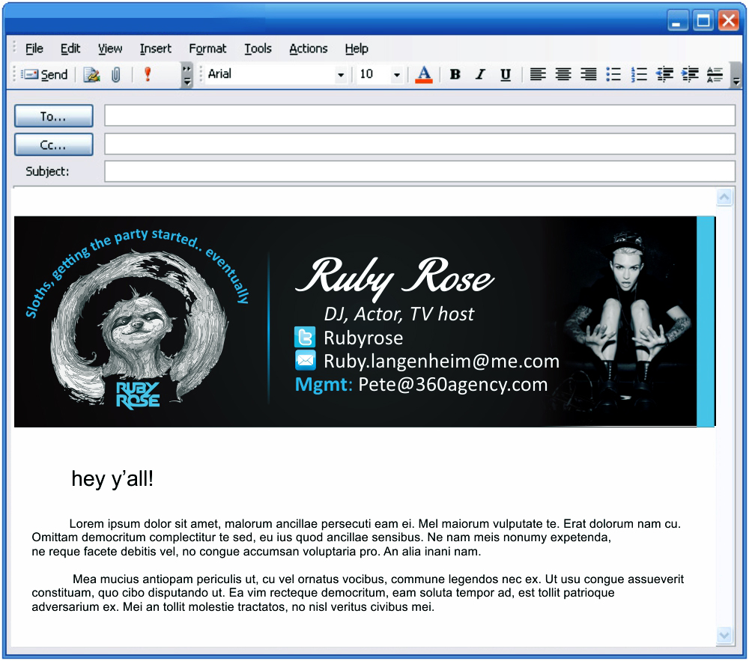Open the Arial font dropdown
The height and width of the screenshot is (661, 749).
(x=341, y=74)
